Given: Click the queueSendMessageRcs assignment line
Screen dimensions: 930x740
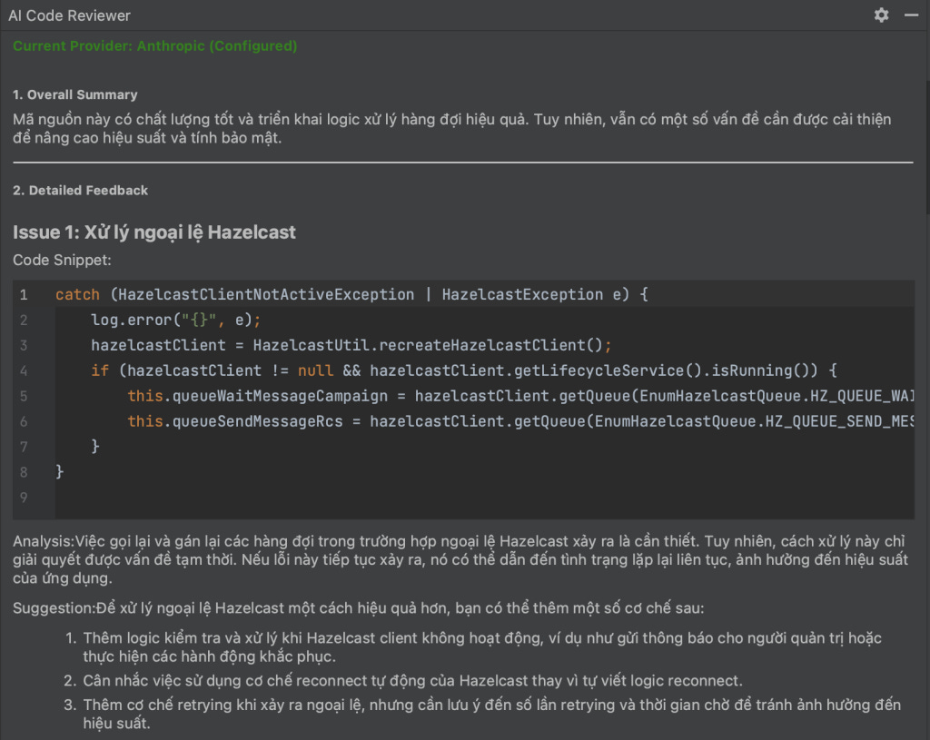Looking at the screenshot, I should [x=520, y=421].
